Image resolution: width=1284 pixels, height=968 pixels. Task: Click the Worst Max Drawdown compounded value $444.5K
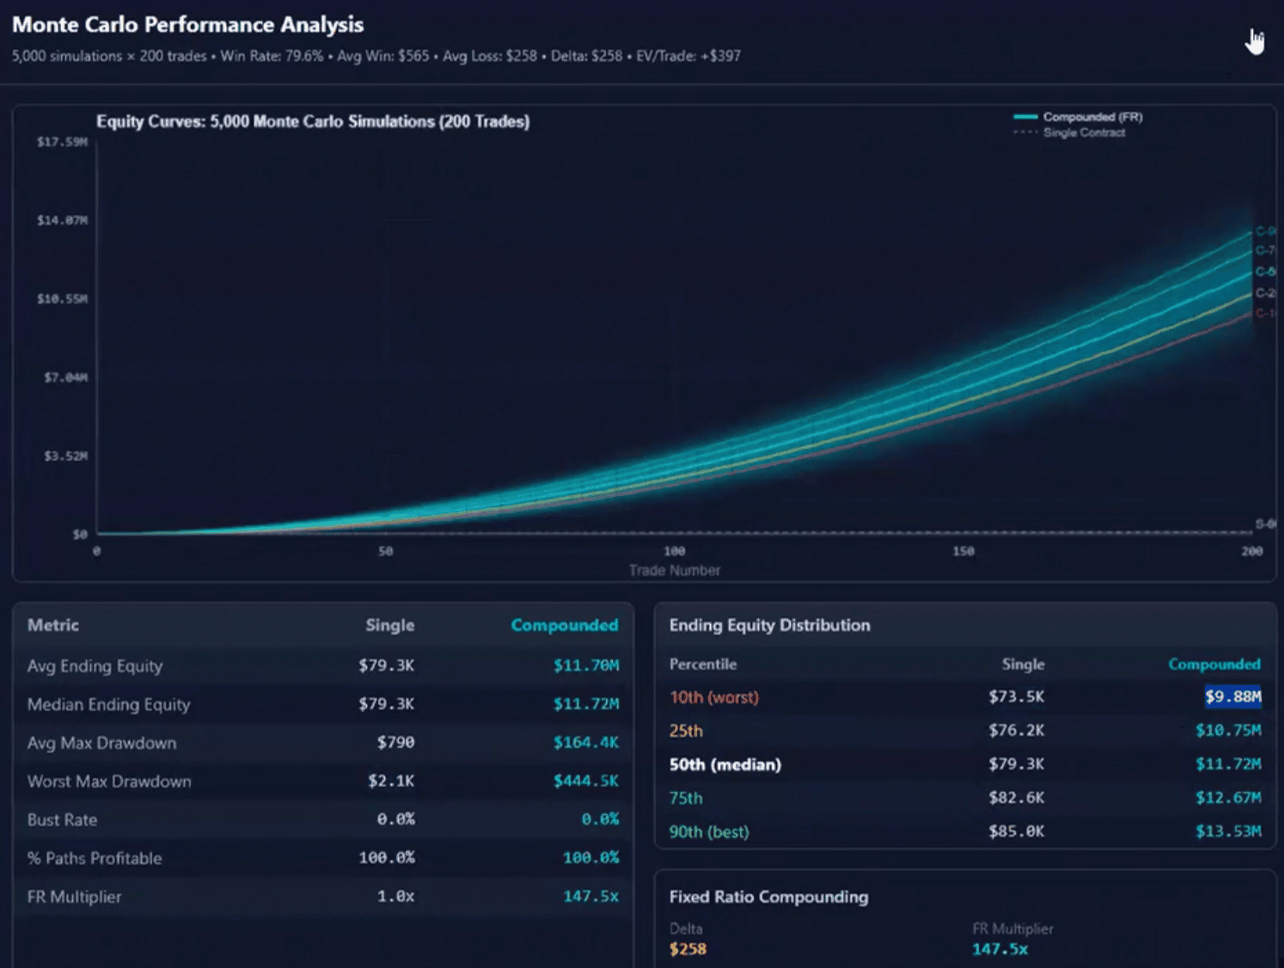585,781
